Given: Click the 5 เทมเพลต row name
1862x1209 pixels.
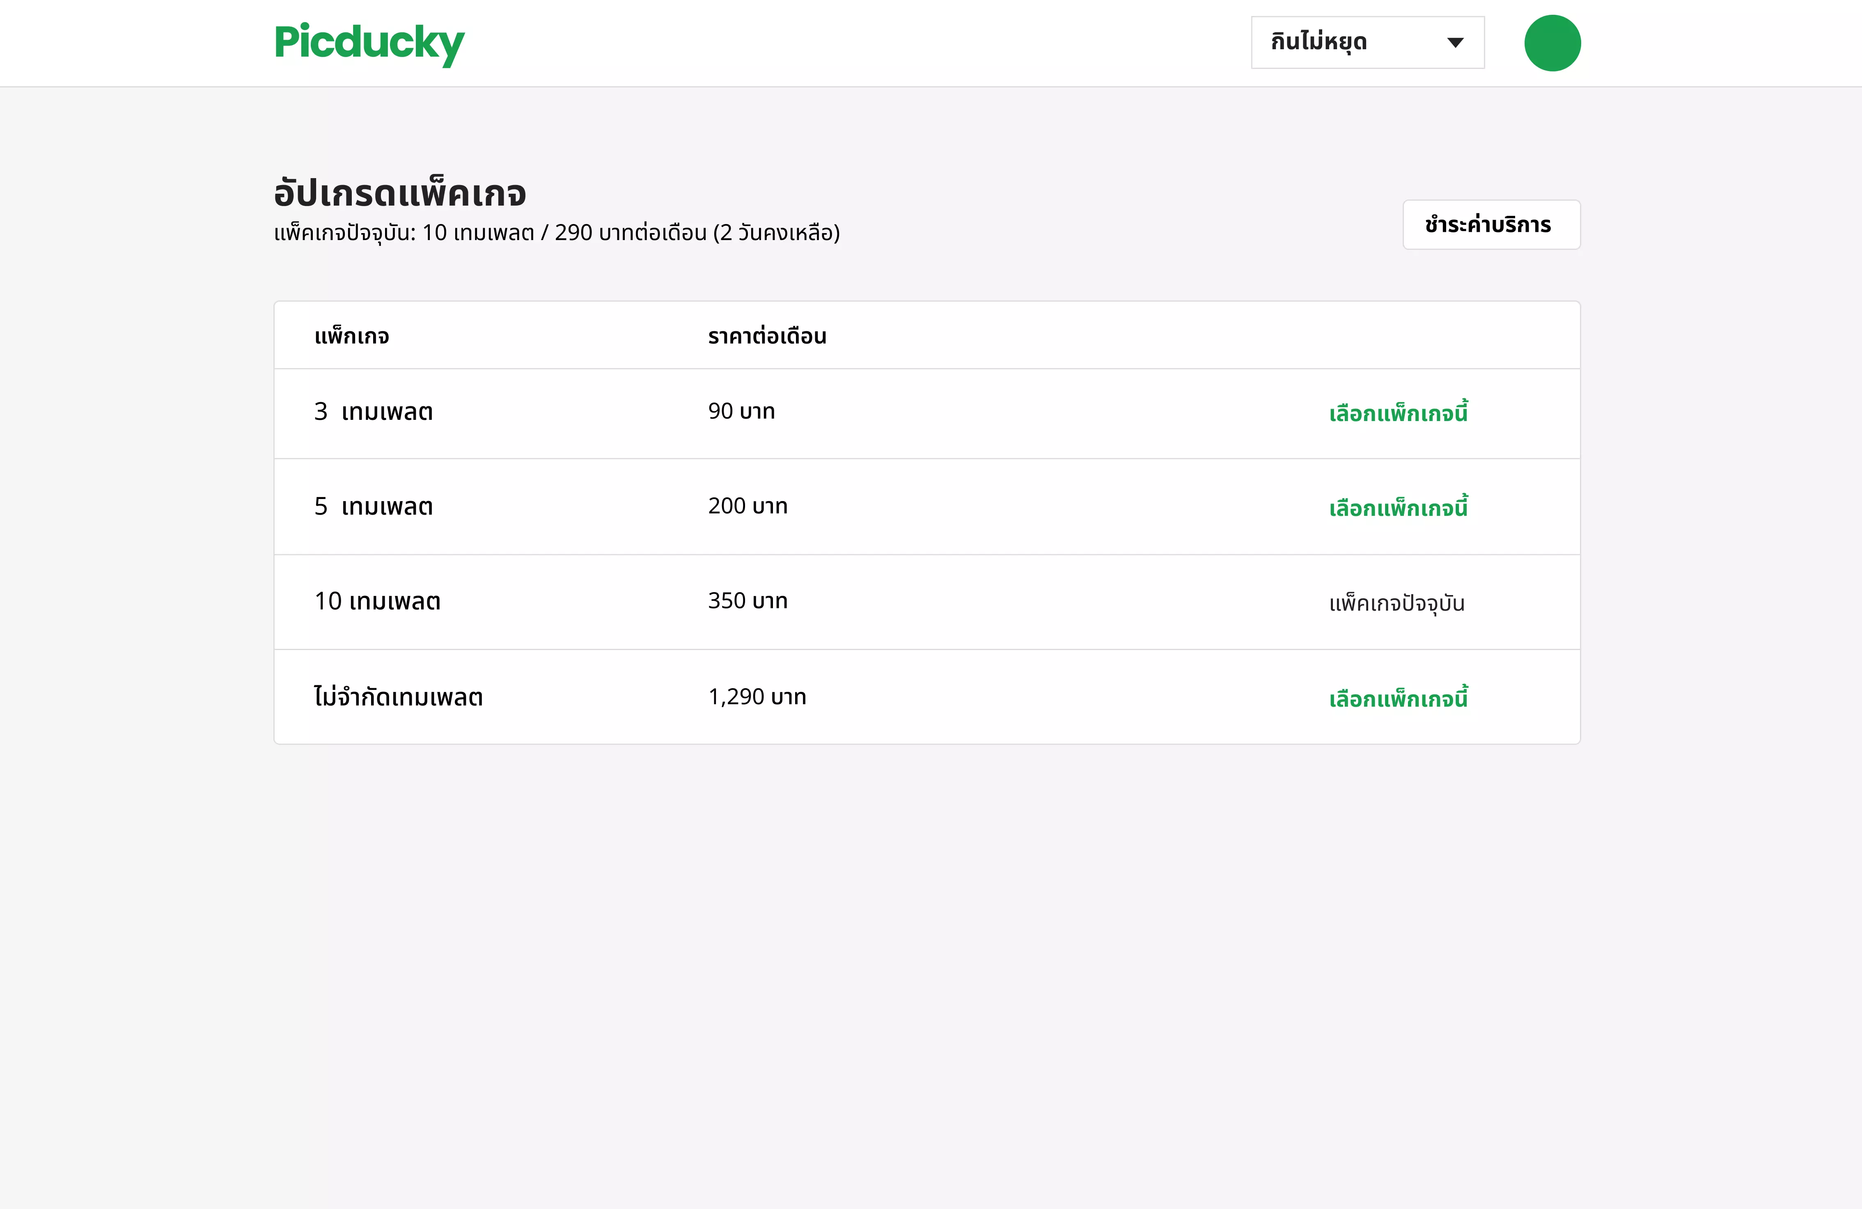Looking at the screenshot, I should [373, 507].
